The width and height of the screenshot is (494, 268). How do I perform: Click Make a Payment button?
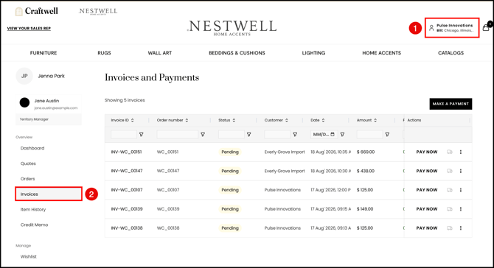point(450,104)
